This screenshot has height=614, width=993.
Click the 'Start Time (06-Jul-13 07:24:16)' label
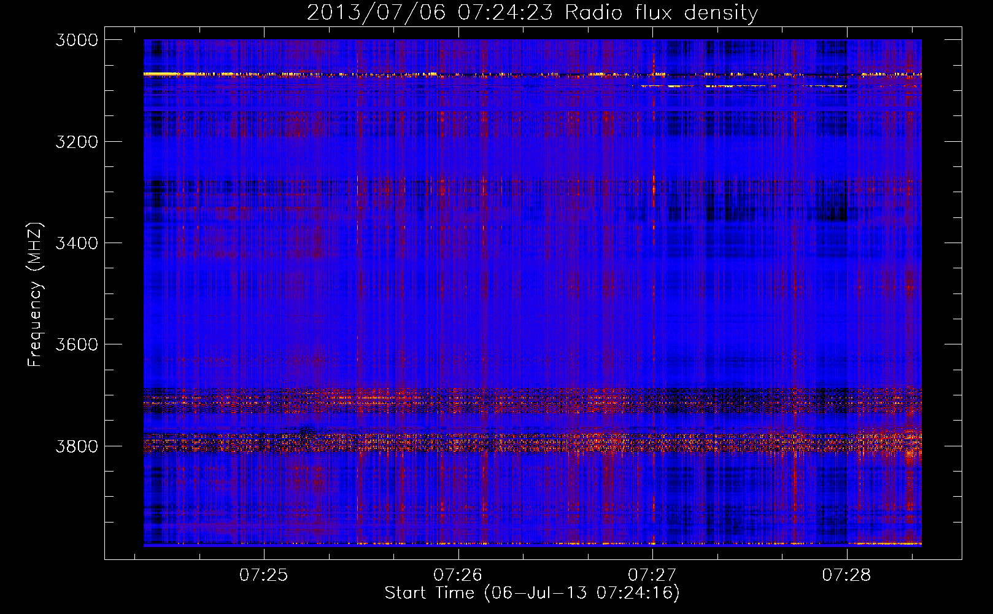point(532,593)
